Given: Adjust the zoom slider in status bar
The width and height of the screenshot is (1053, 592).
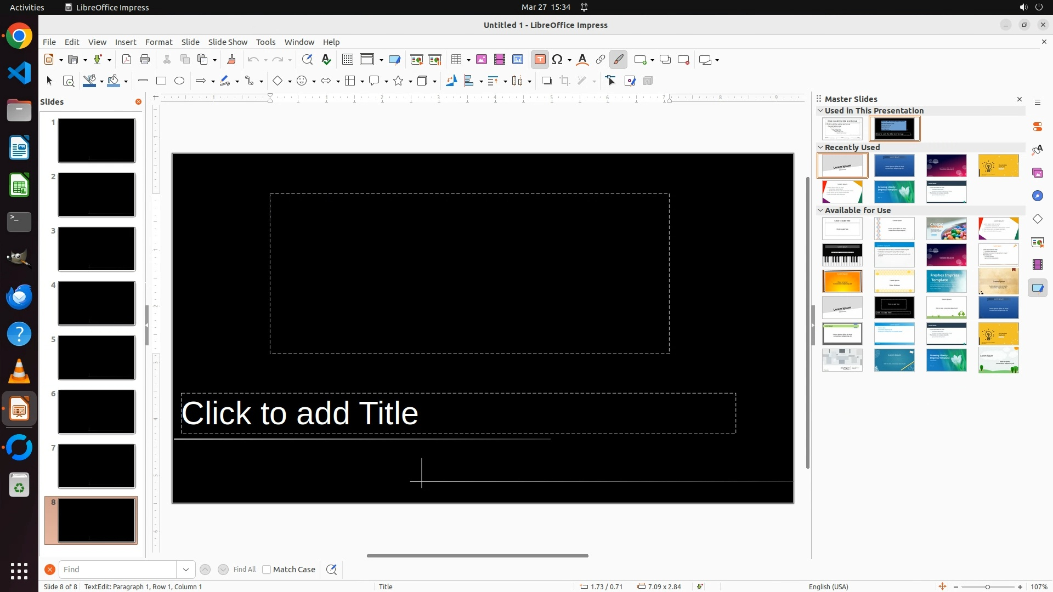Looking at the screenshot, I should [987, 587].
